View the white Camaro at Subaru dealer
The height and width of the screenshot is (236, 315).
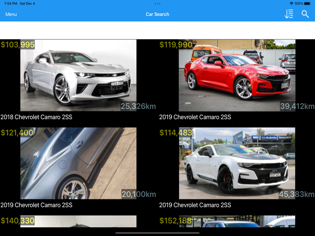(x=237, y=163)
